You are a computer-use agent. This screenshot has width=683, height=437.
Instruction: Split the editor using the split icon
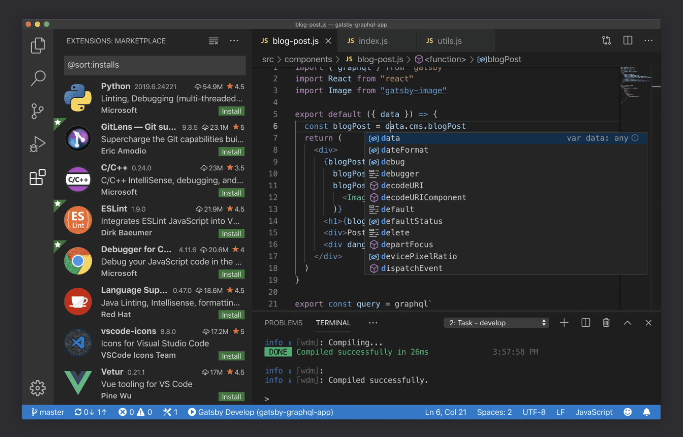[x=628, y=40]
